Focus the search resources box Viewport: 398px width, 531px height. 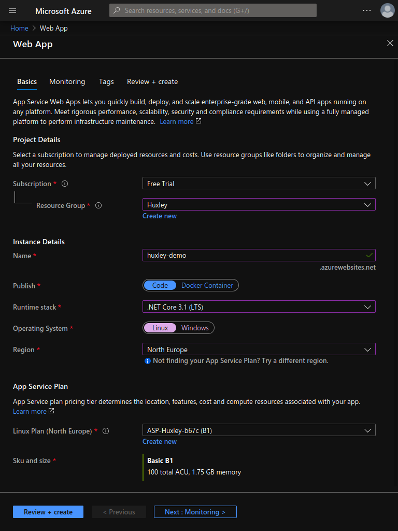pos(213,10)
